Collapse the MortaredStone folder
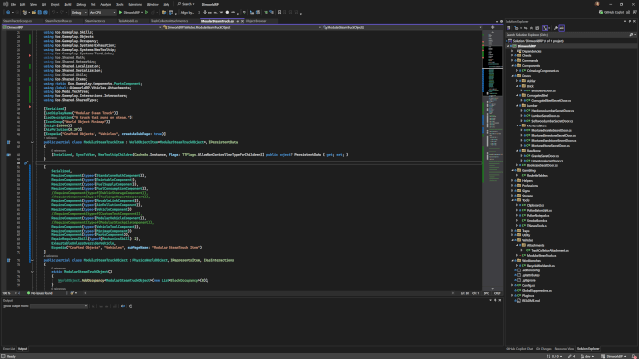The width and height of the screenshot is (639, 359). 517,126
